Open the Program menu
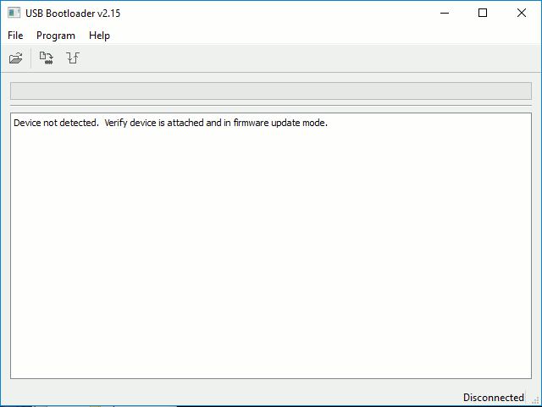Screen dimensions: 542x407 point(56,36)
